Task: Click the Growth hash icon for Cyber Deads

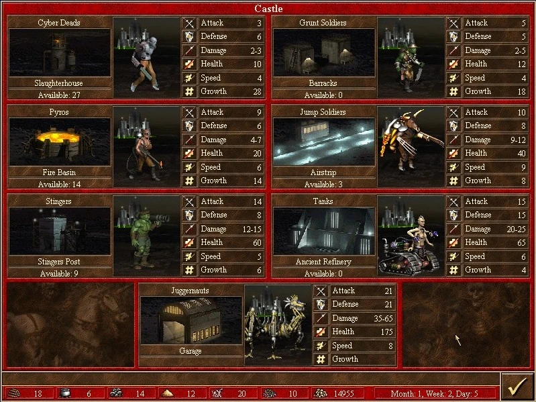Action: 189,92
